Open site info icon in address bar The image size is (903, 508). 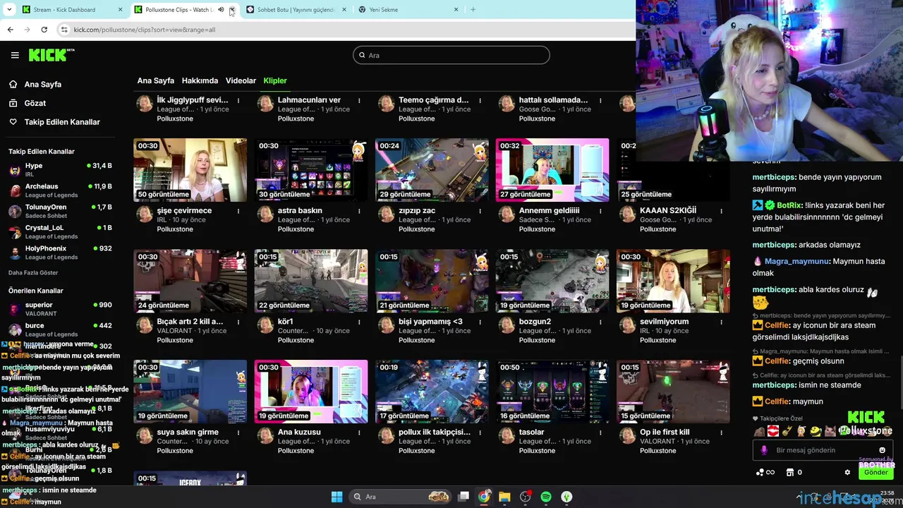point(64,30)
